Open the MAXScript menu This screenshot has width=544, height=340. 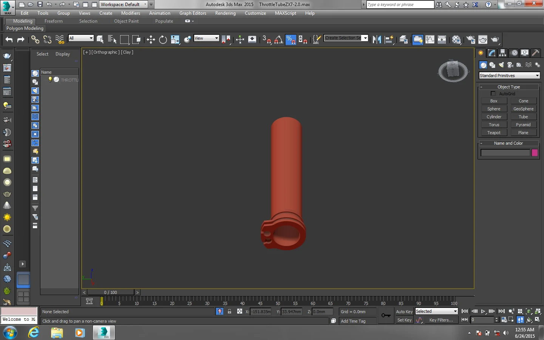pos(286,13)
